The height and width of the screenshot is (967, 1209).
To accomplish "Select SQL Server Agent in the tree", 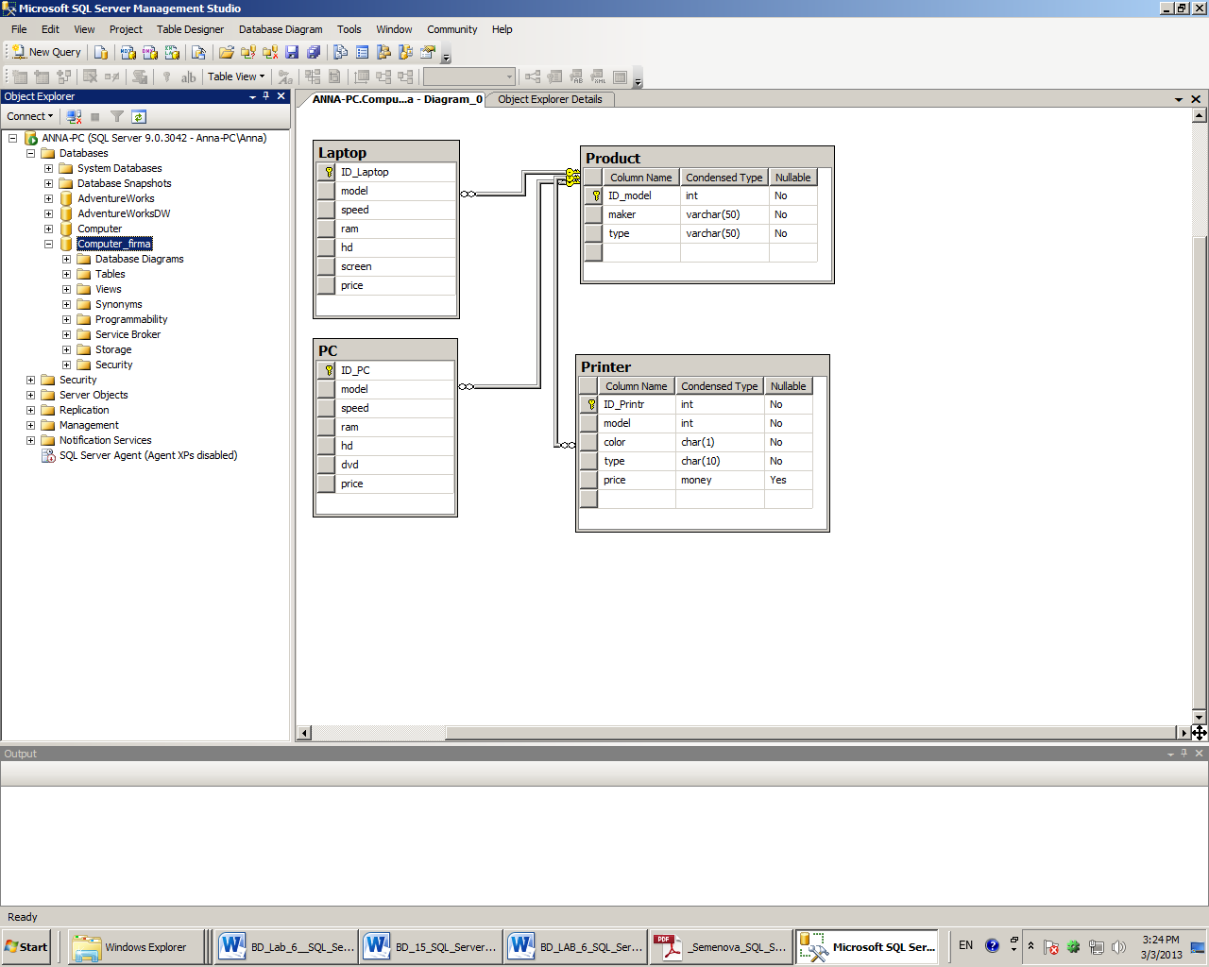I will (148, 455).
